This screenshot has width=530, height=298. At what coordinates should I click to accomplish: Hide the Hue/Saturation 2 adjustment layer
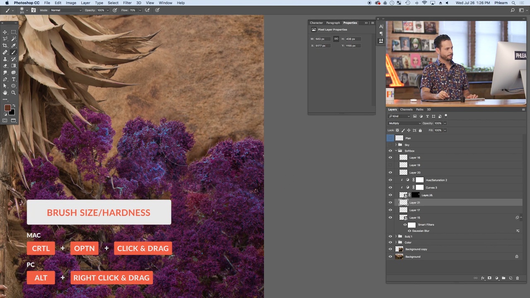[x=390, y=180]
